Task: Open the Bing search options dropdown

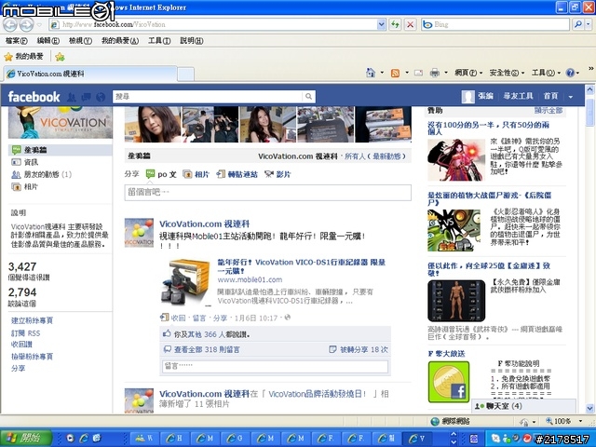Action: click(589, 25)
